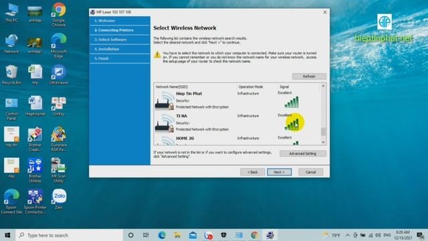Click router icon beside TI-NA network

(x=165, y=123)
